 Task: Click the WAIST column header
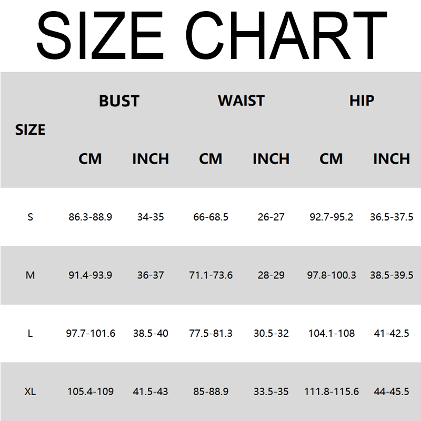pos(241,101)
